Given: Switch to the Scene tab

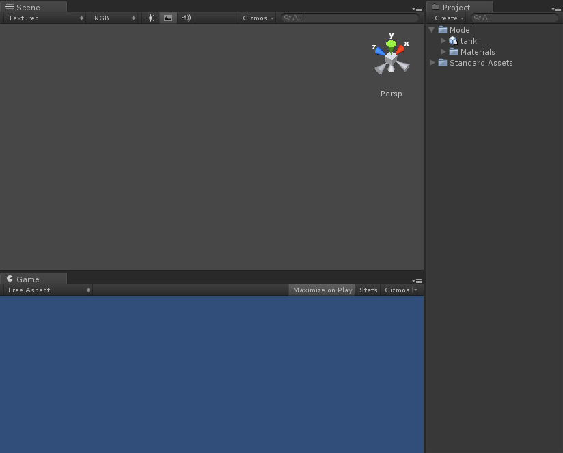Looking at the screenshot, I should [33, 8].
